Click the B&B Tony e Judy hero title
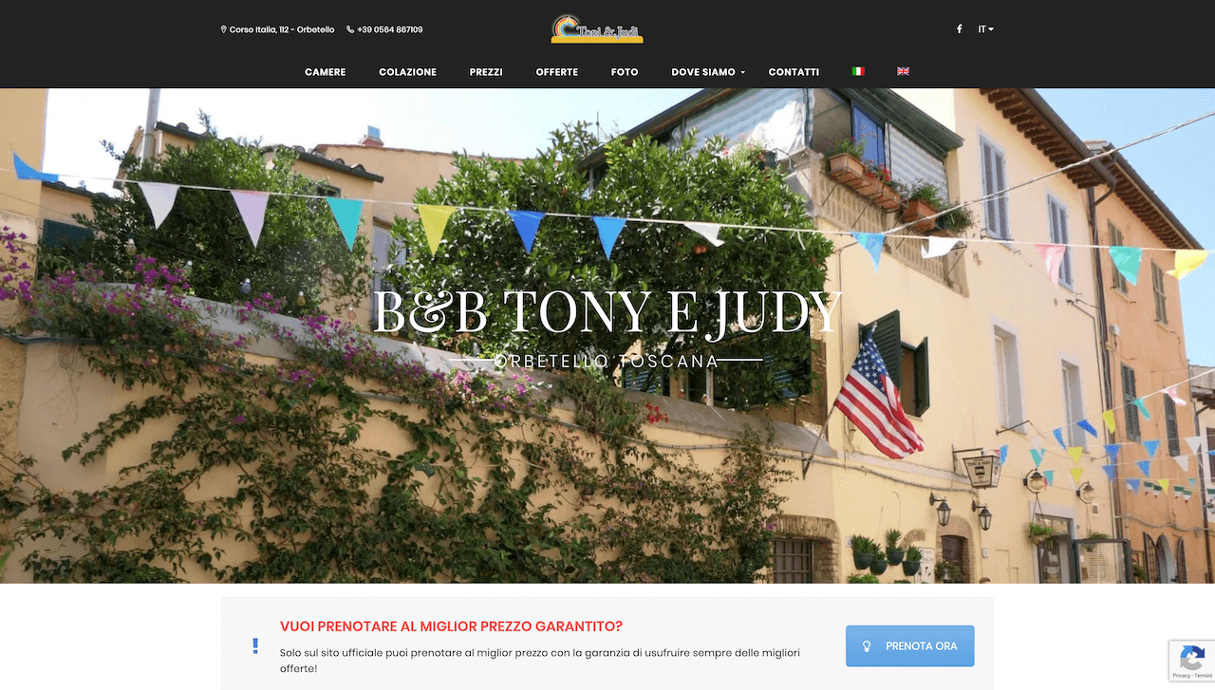This screenshot has width=1215, height=690. coord(608,311)
